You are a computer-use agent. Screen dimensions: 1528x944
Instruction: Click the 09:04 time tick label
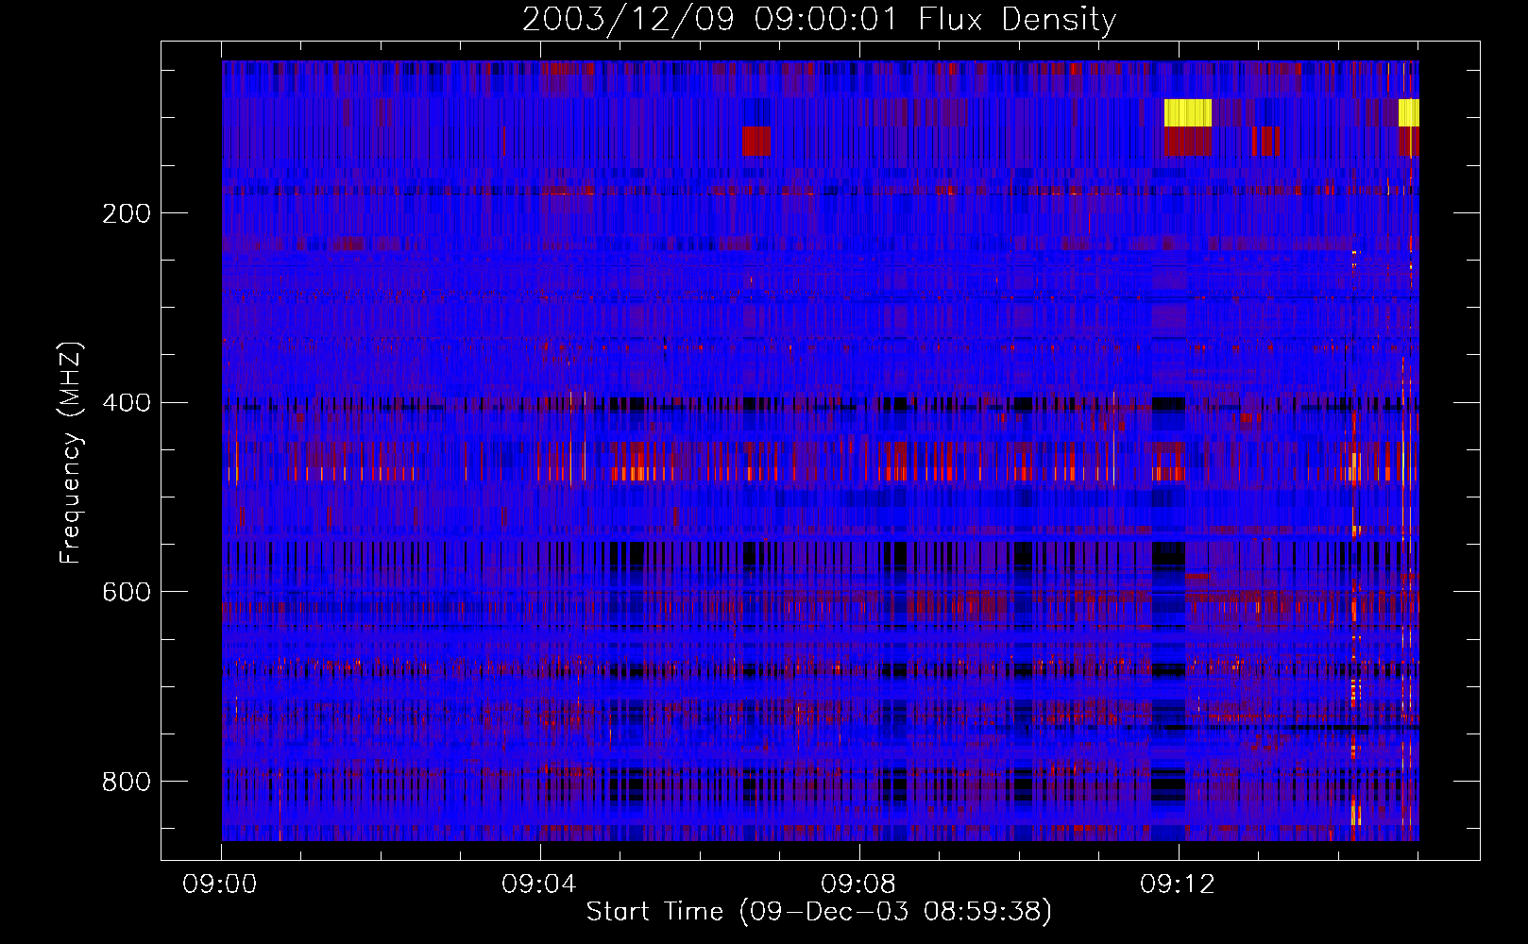point(539,885)
